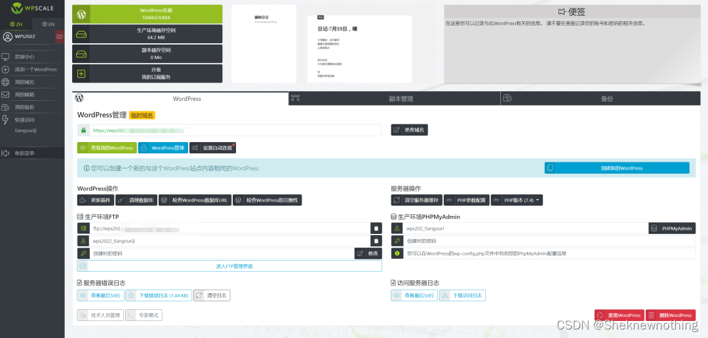Open 我的备份 in the sidebar
This screenshot has width=708, height=338.
tap(32, 107)
